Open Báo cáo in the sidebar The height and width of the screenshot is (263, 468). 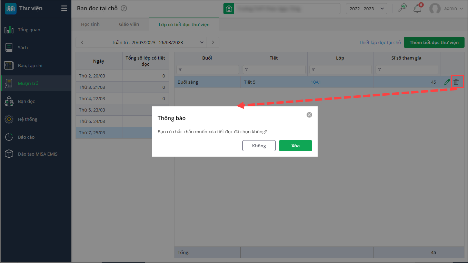[x=36, y=137]
